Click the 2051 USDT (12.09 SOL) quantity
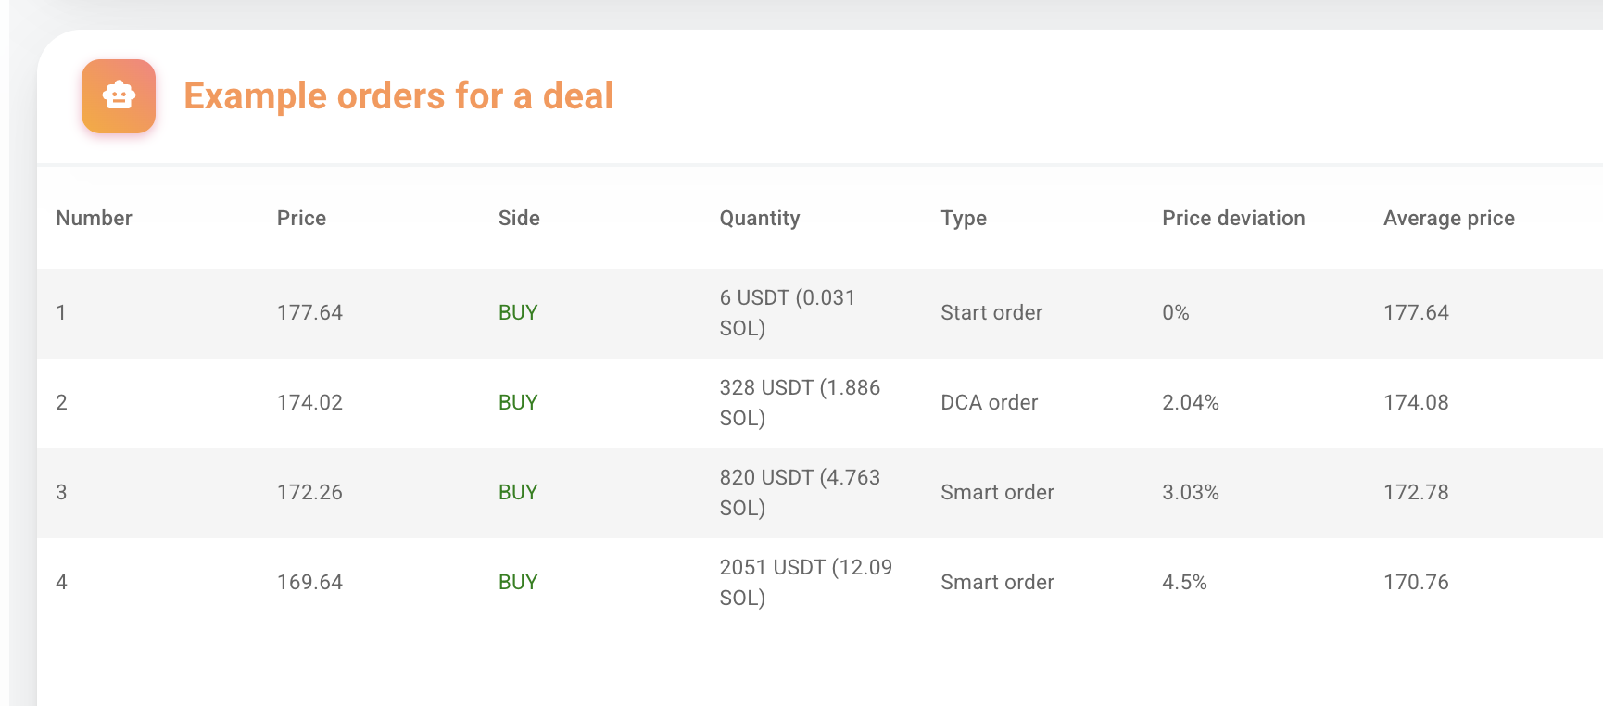Image resolution: width=1603 pixels, height=706 pixels. point(805,583)
